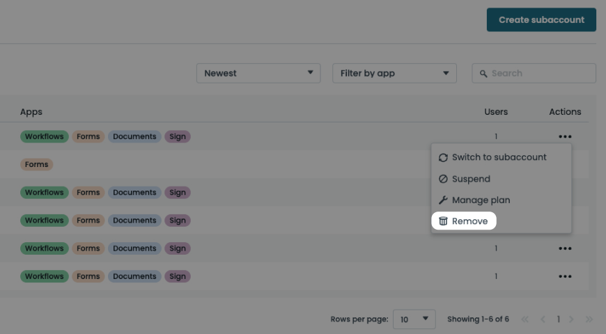The width and height of the screenshot is (606, 334).
Task: Click the magnifier icon in search box
Action: pos(483,74)
